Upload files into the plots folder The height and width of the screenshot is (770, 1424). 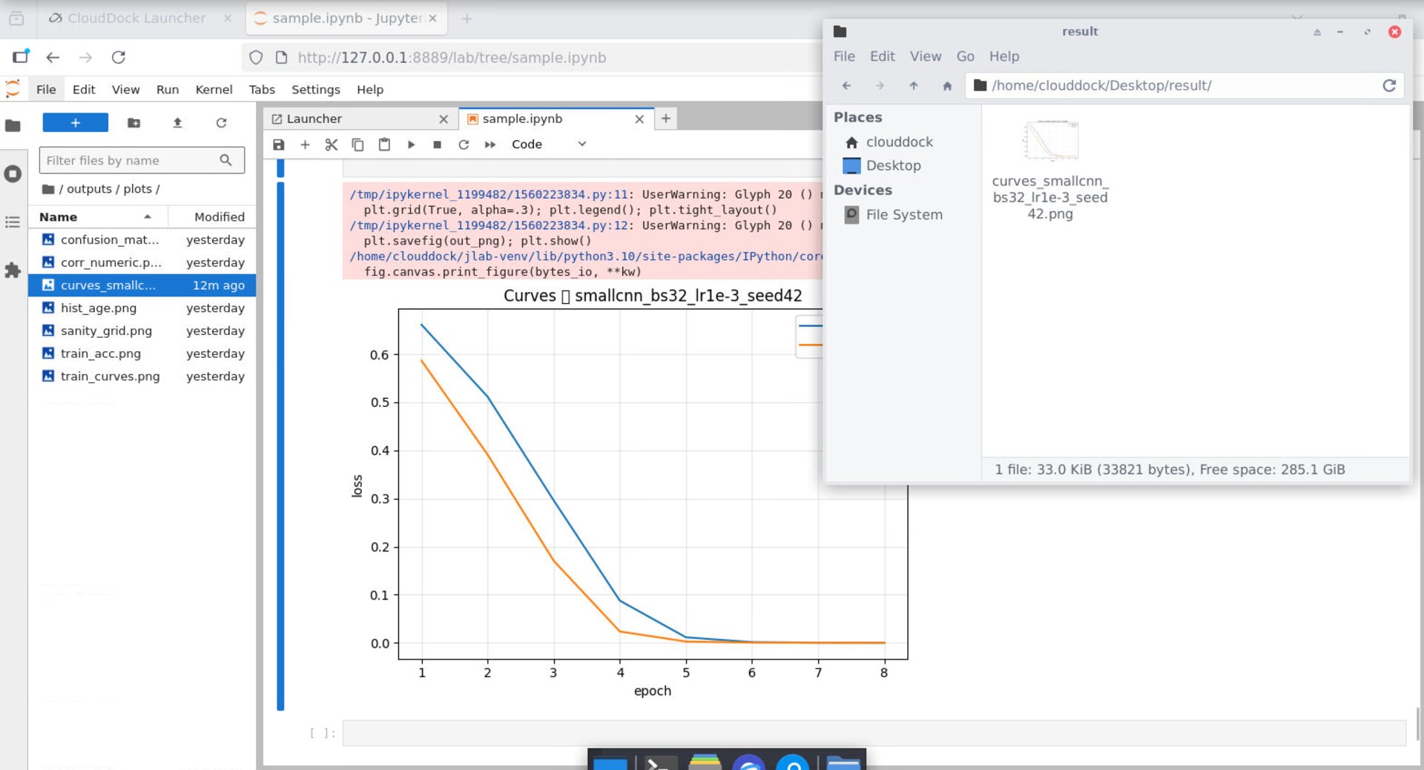[177, 122]
